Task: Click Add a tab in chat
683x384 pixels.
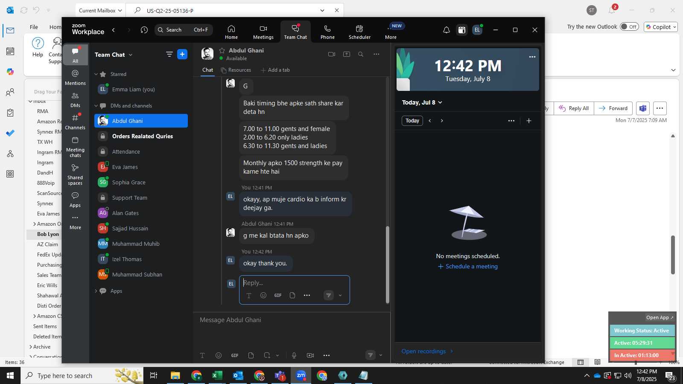Action: click(x=275, y=70)
